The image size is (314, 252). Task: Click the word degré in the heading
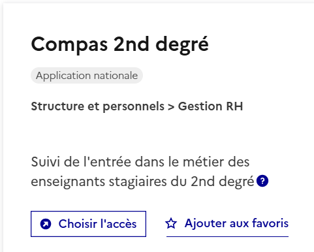[x=182, y=44]
